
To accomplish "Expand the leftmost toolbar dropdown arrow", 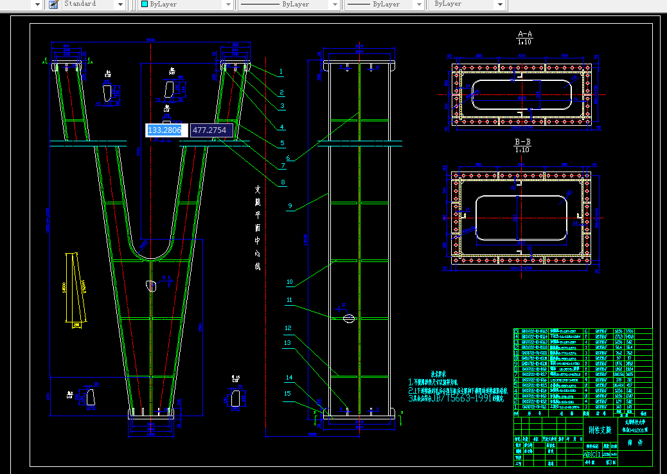I will 37,4.
